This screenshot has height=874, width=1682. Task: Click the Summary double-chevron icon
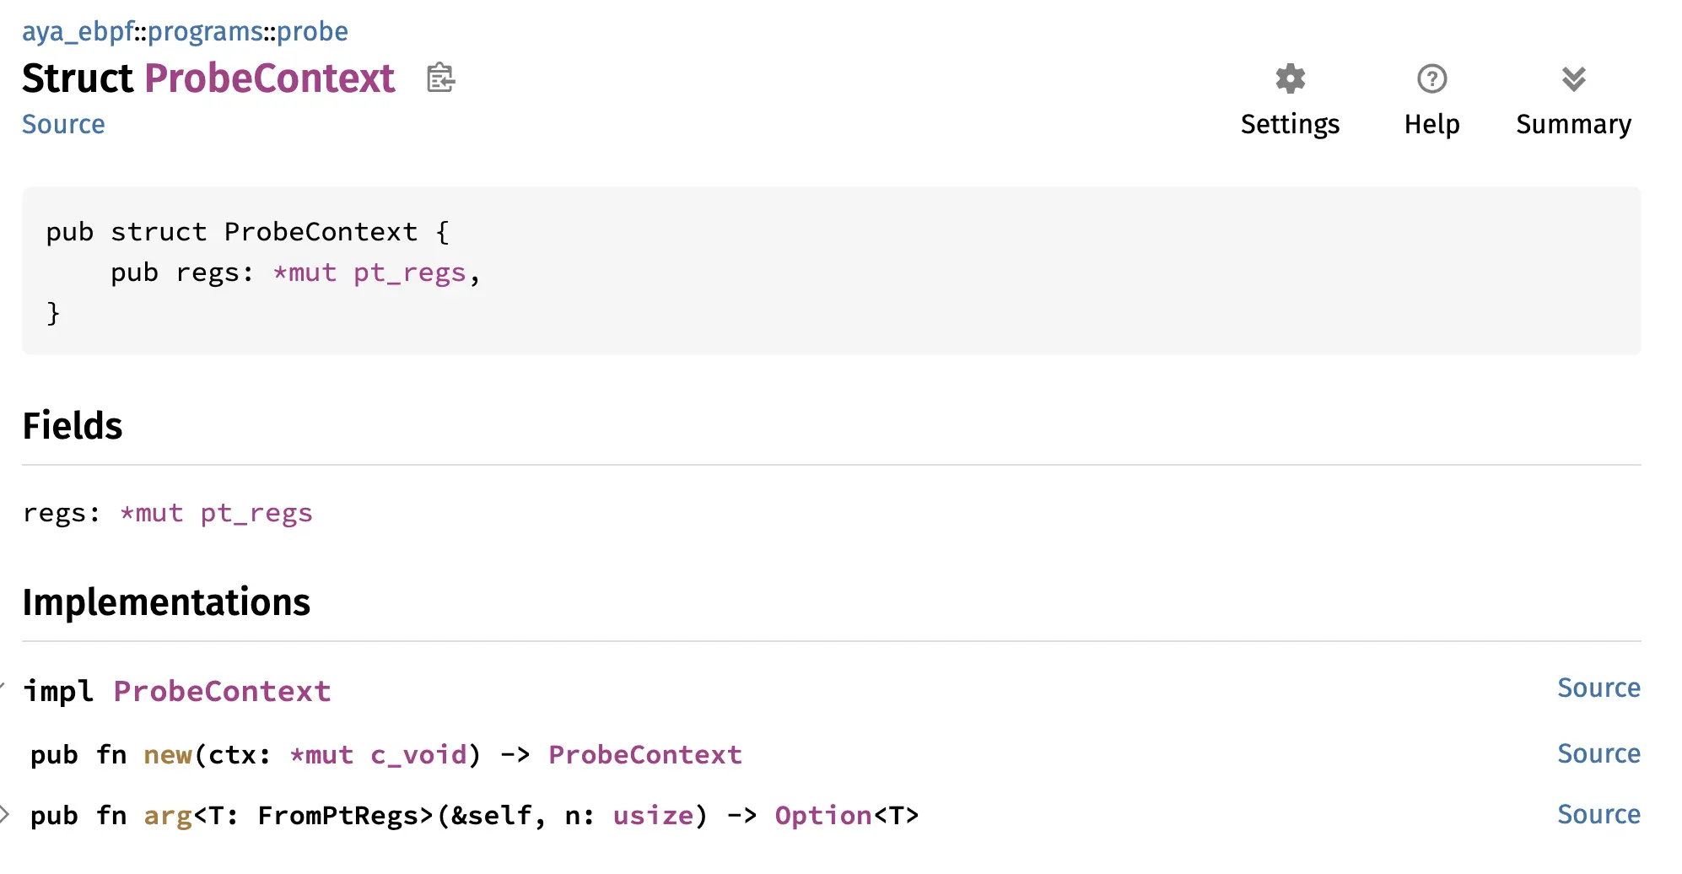1573,79
